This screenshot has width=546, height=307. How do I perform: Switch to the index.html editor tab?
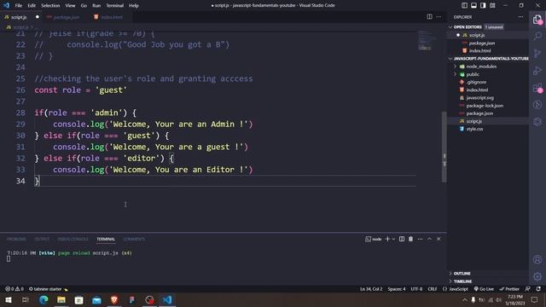pos(111,17)
